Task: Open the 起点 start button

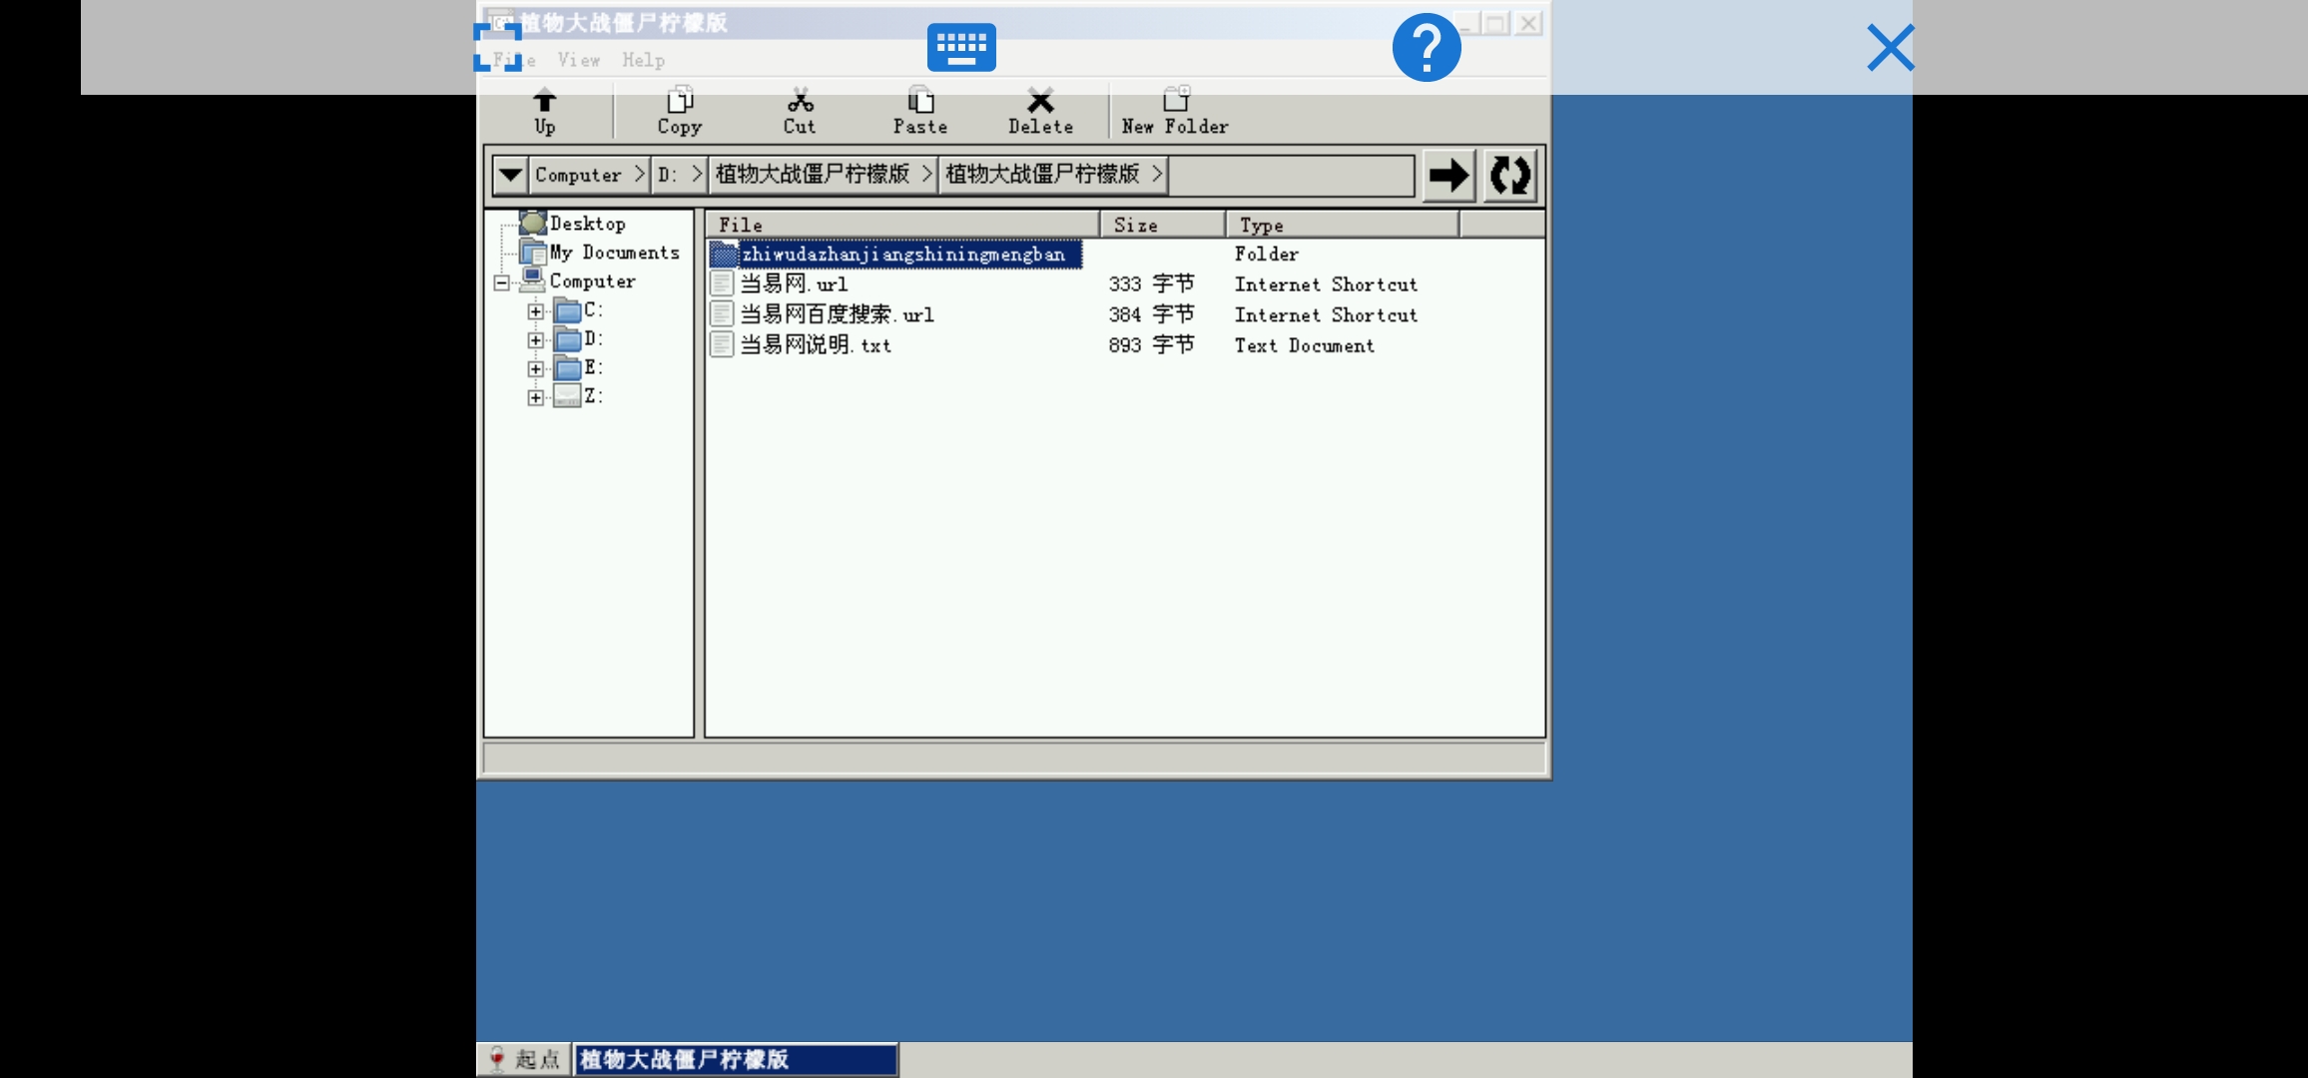Action: coord(524,1059)
